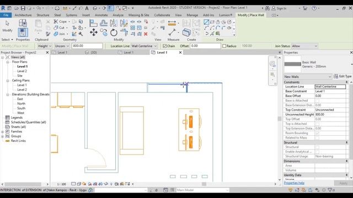Toggle Enable Analytical checkbox
Screen dimensions: 353x198
coord(317,152)
